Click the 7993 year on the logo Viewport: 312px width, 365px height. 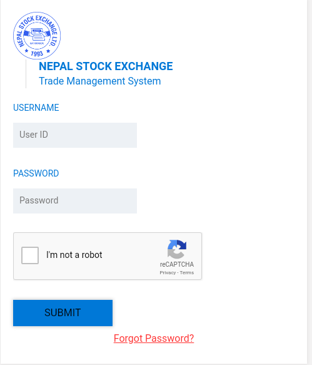37,54
